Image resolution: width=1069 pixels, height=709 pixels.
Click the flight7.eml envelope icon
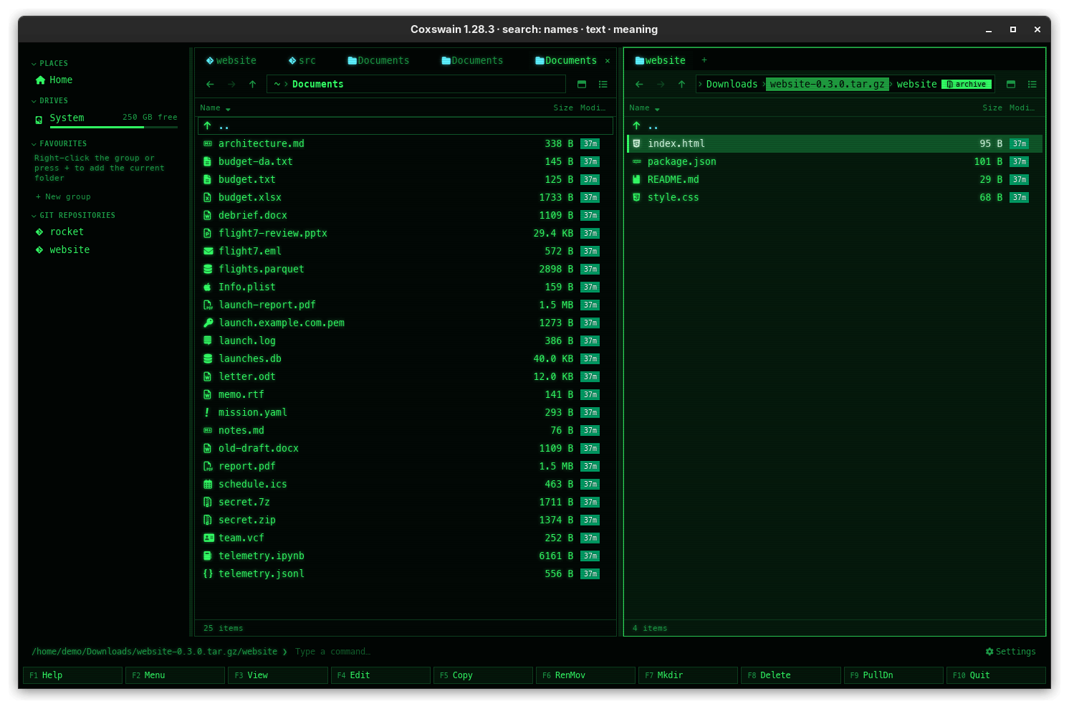[208, 251]
